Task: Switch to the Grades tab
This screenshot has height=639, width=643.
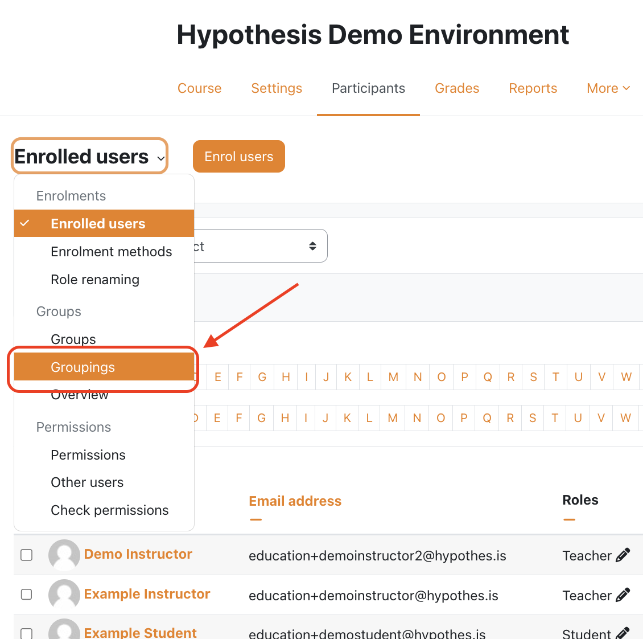Action: (x=457, y=88)
